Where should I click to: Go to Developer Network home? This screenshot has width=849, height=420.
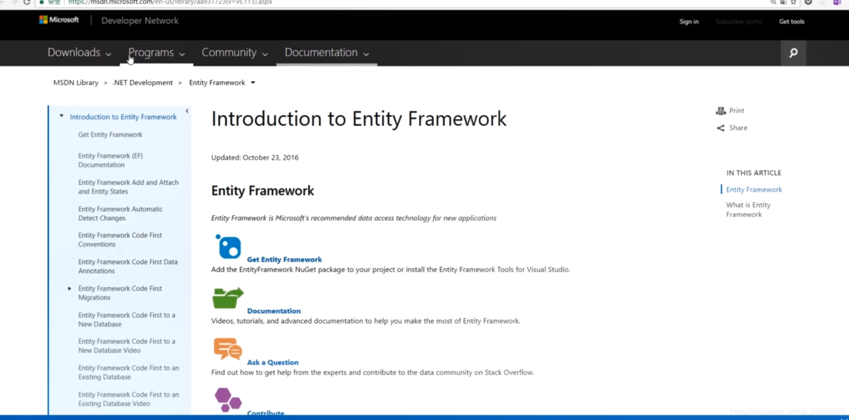(x=140, y=21)
